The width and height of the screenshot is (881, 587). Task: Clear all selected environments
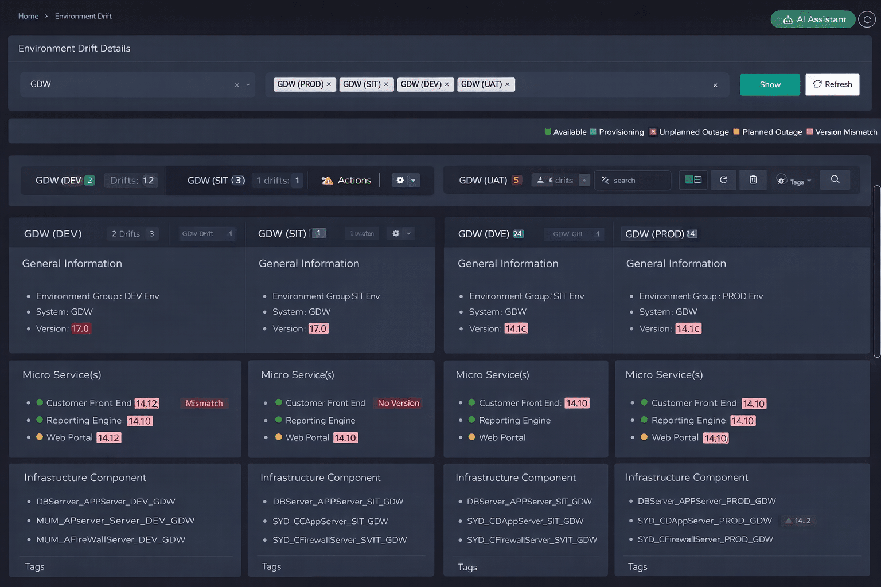715,85
